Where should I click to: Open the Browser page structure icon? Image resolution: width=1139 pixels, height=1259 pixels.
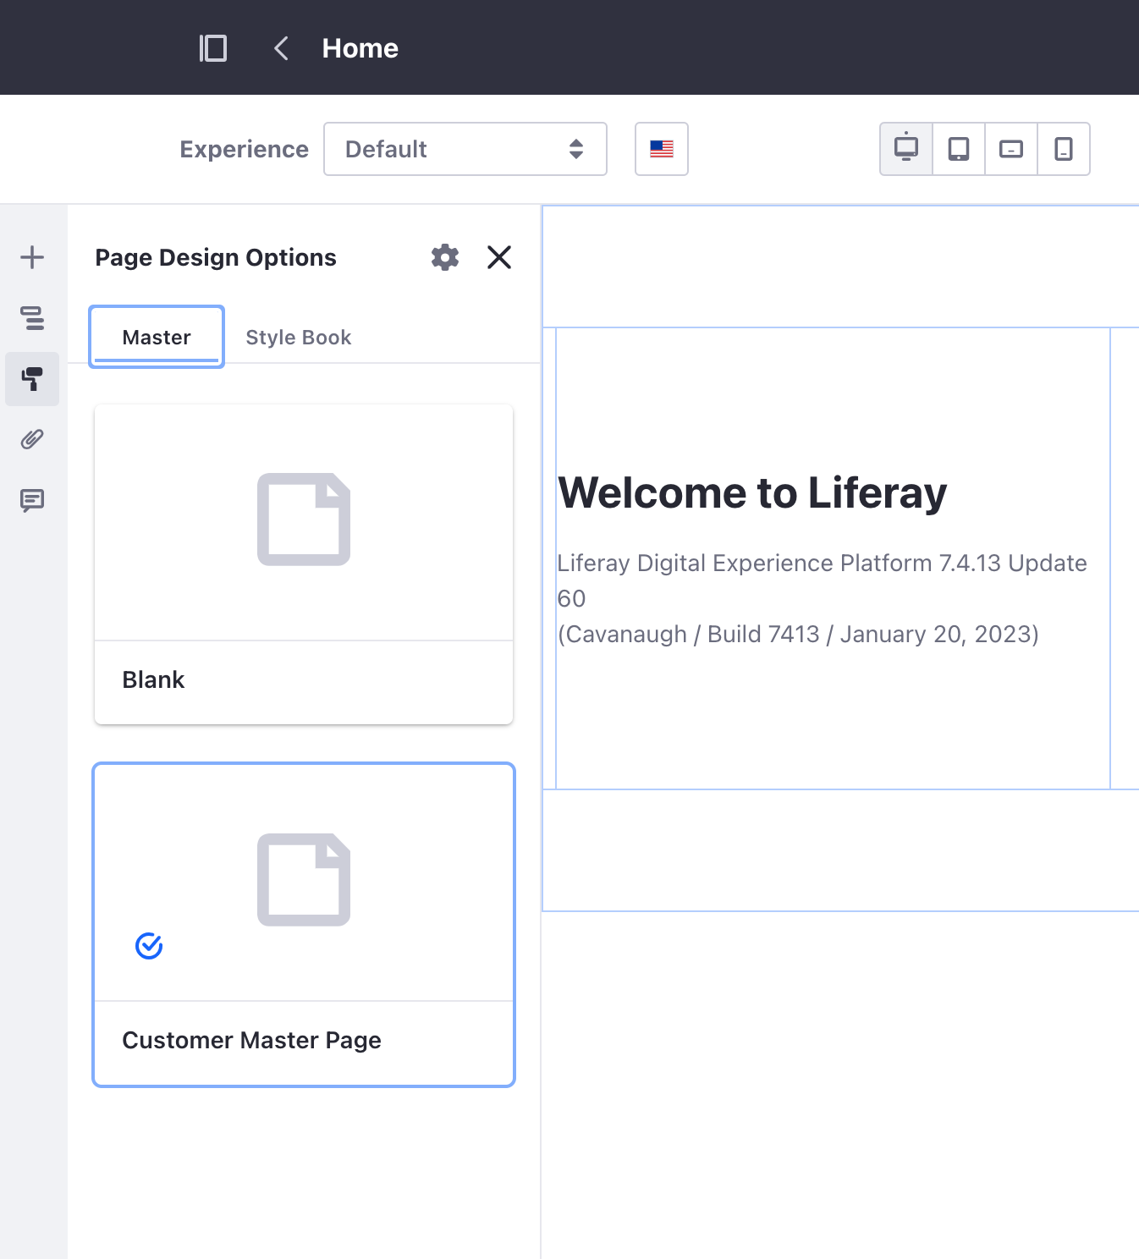[32, 318]
